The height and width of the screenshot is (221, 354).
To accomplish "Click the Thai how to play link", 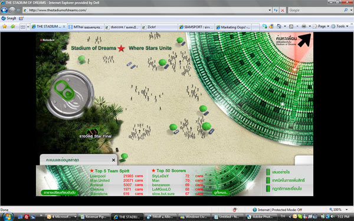I will [281, 172].
